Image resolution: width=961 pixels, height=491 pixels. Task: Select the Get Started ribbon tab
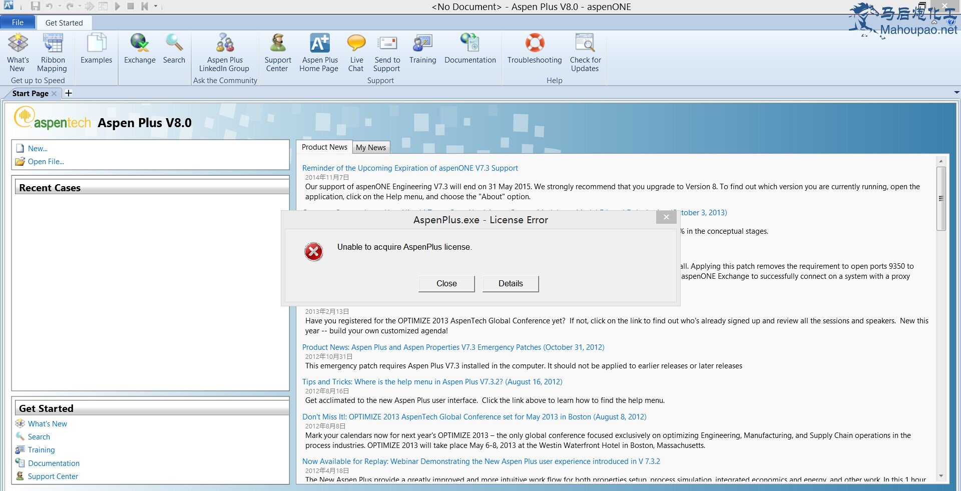pyautogui.click(x=64, y=23)
